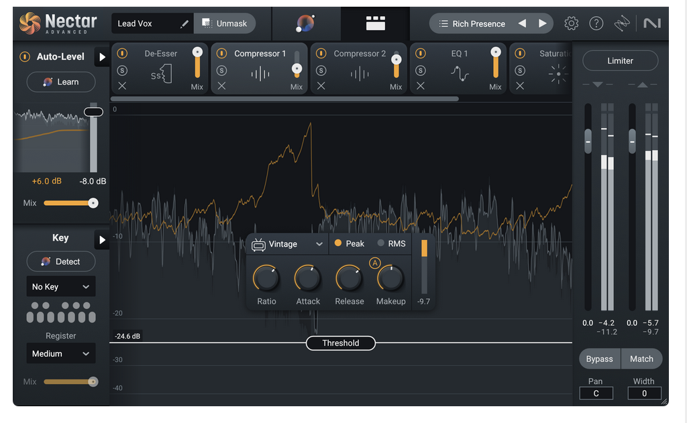This screenshot has height=423, width=687.
Task: Select Peak detection mode
Action: coord(349,243)
